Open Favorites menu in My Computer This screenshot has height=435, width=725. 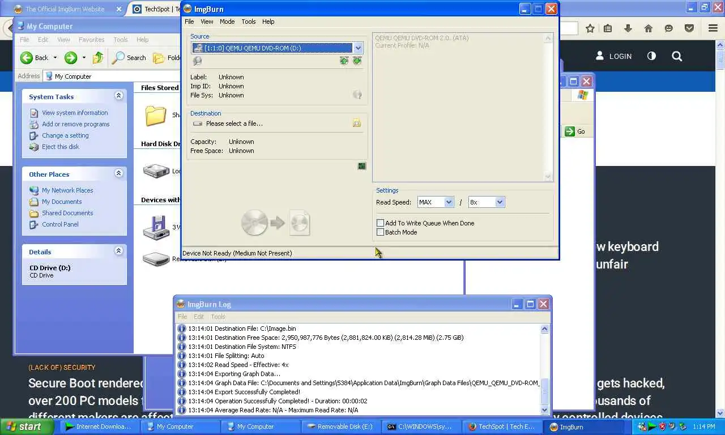[x=91, y=40]
